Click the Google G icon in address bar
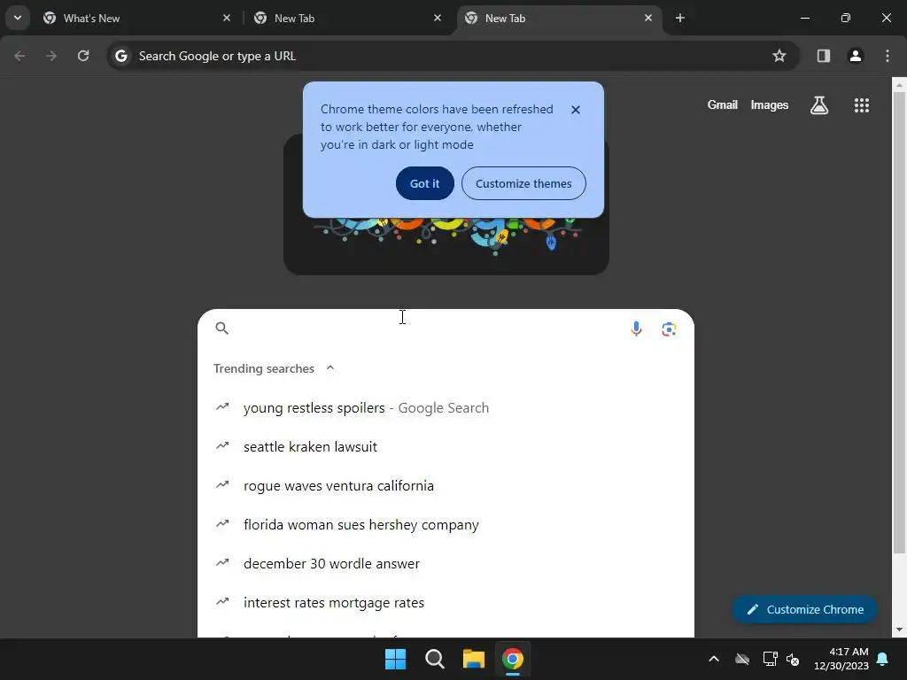 120,56
